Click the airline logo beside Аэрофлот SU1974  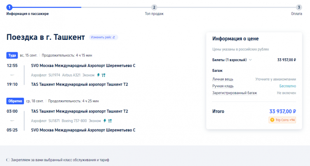tap(12, 75)
